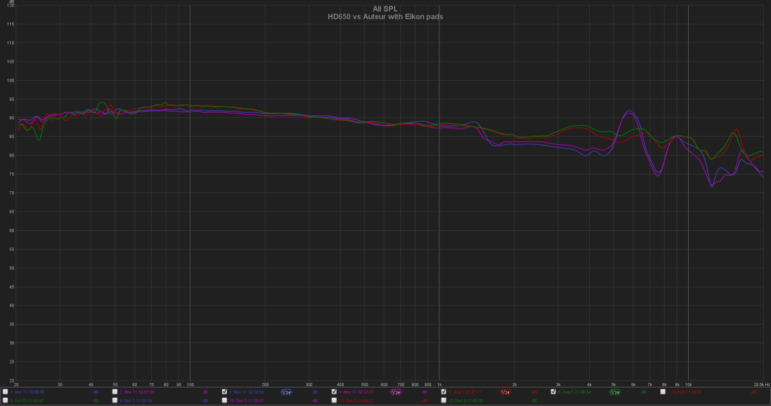Click the 1/24 smoothing badge for trace 6
Screen dimensions: 771x406
coord(615,392)
